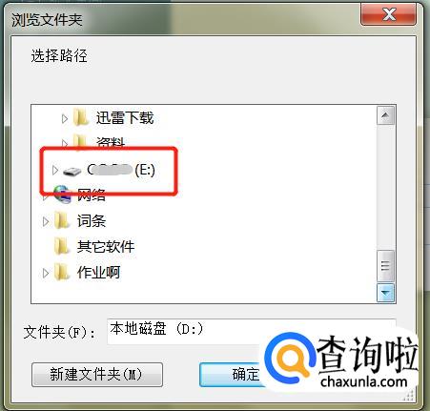
Task: Select the 其它软件 tree item
Action: (106, 246)
